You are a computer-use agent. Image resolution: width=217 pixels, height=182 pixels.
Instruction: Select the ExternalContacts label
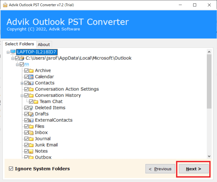(54, 120)
